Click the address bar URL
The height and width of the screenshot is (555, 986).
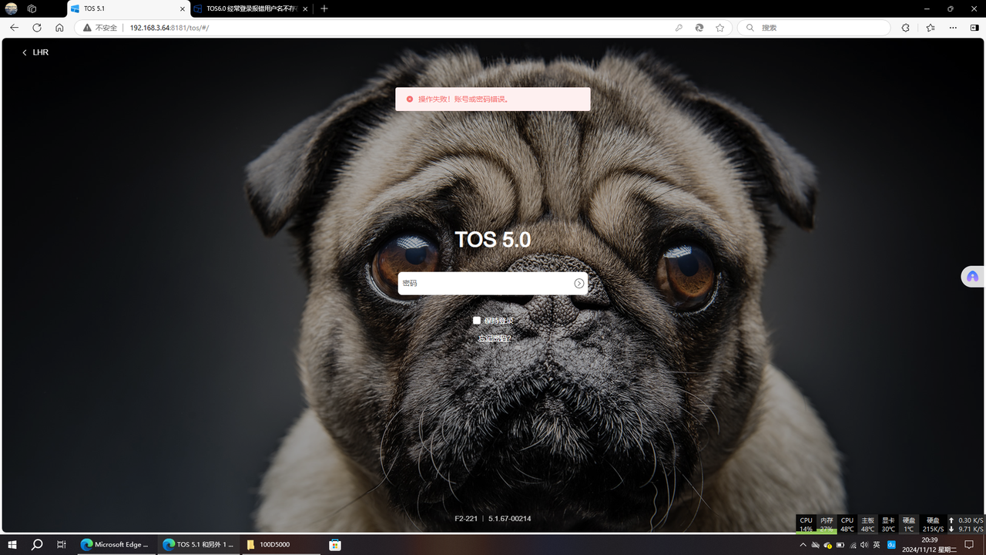(169, 28)
